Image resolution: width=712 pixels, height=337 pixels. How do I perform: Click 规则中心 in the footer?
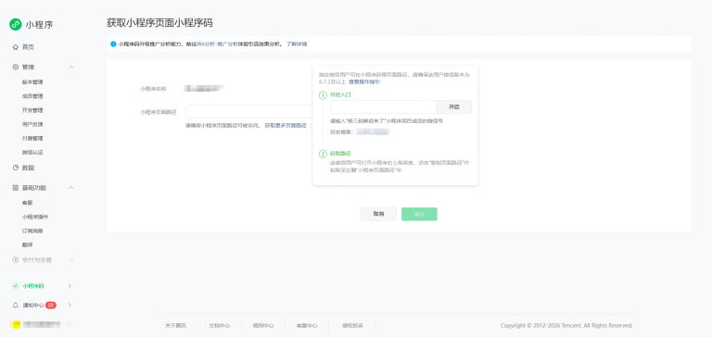(263, 326)
